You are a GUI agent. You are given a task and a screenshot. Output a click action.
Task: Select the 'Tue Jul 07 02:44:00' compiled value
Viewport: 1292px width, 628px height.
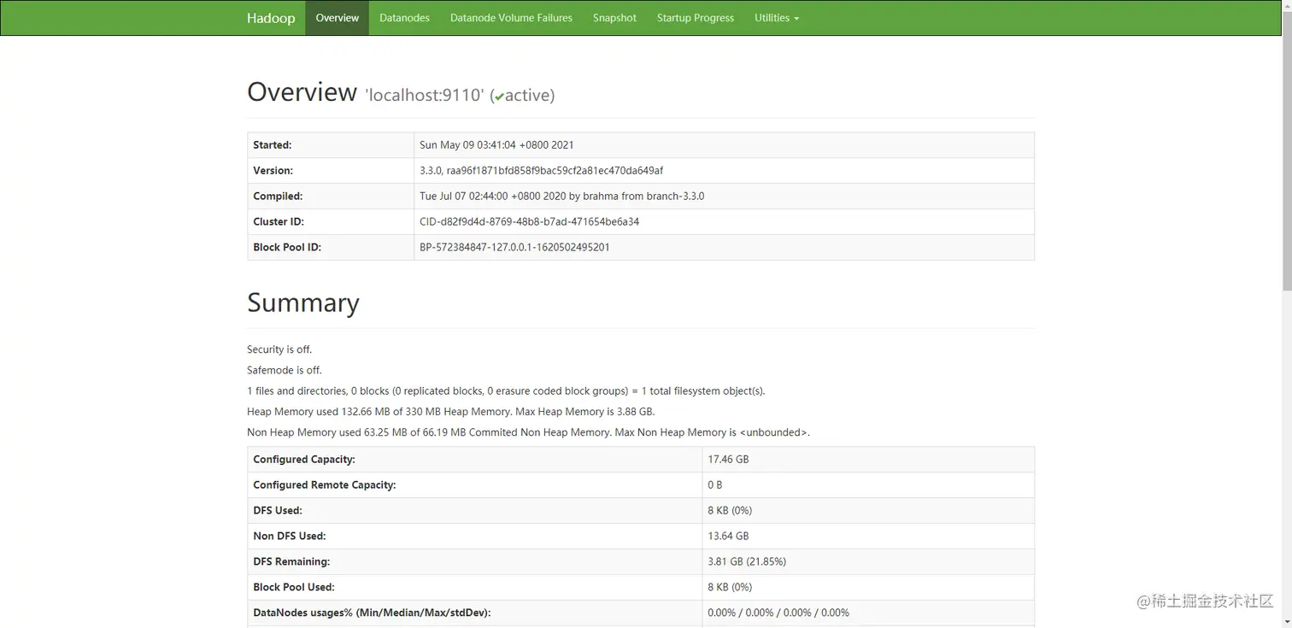562,197
